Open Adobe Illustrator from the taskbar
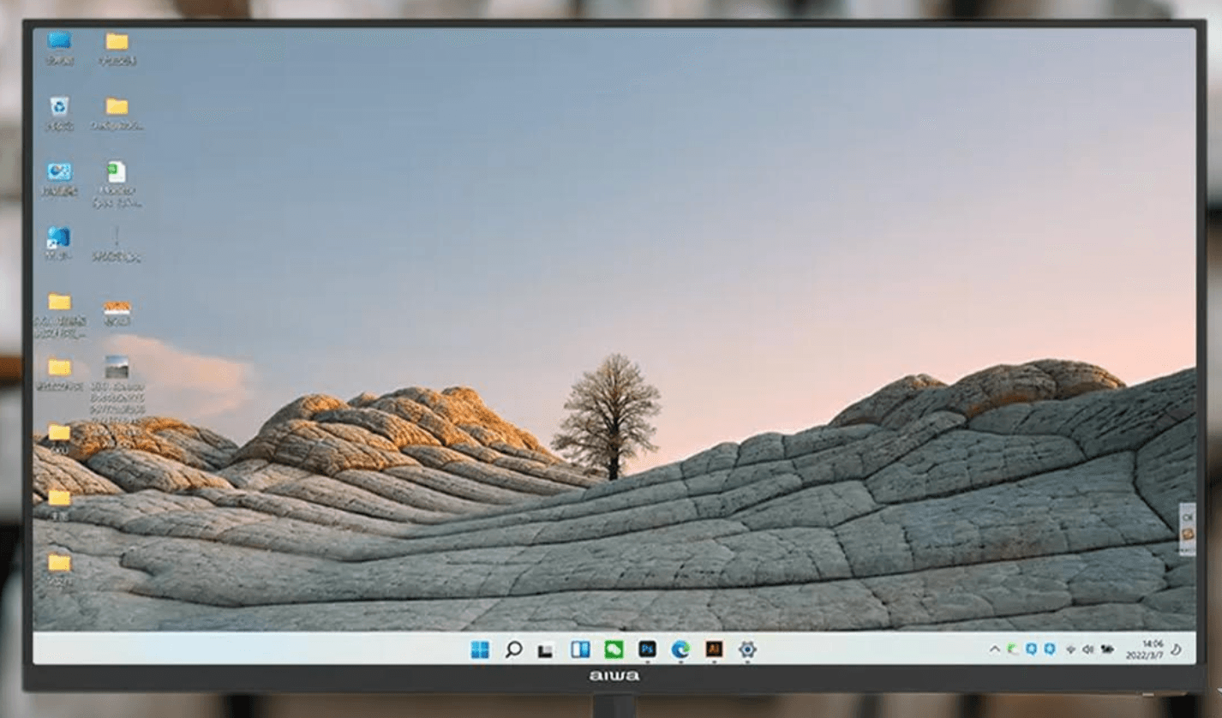Image resolution: width=1222 pixels, height=718 pixels. pyautogui.click(x=714, y=649)
